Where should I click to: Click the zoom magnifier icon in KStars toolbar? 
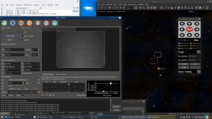coord(105,8)
